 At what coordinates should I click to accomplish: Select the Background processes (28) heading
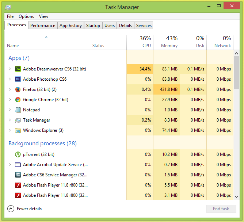tap(43, 143)
